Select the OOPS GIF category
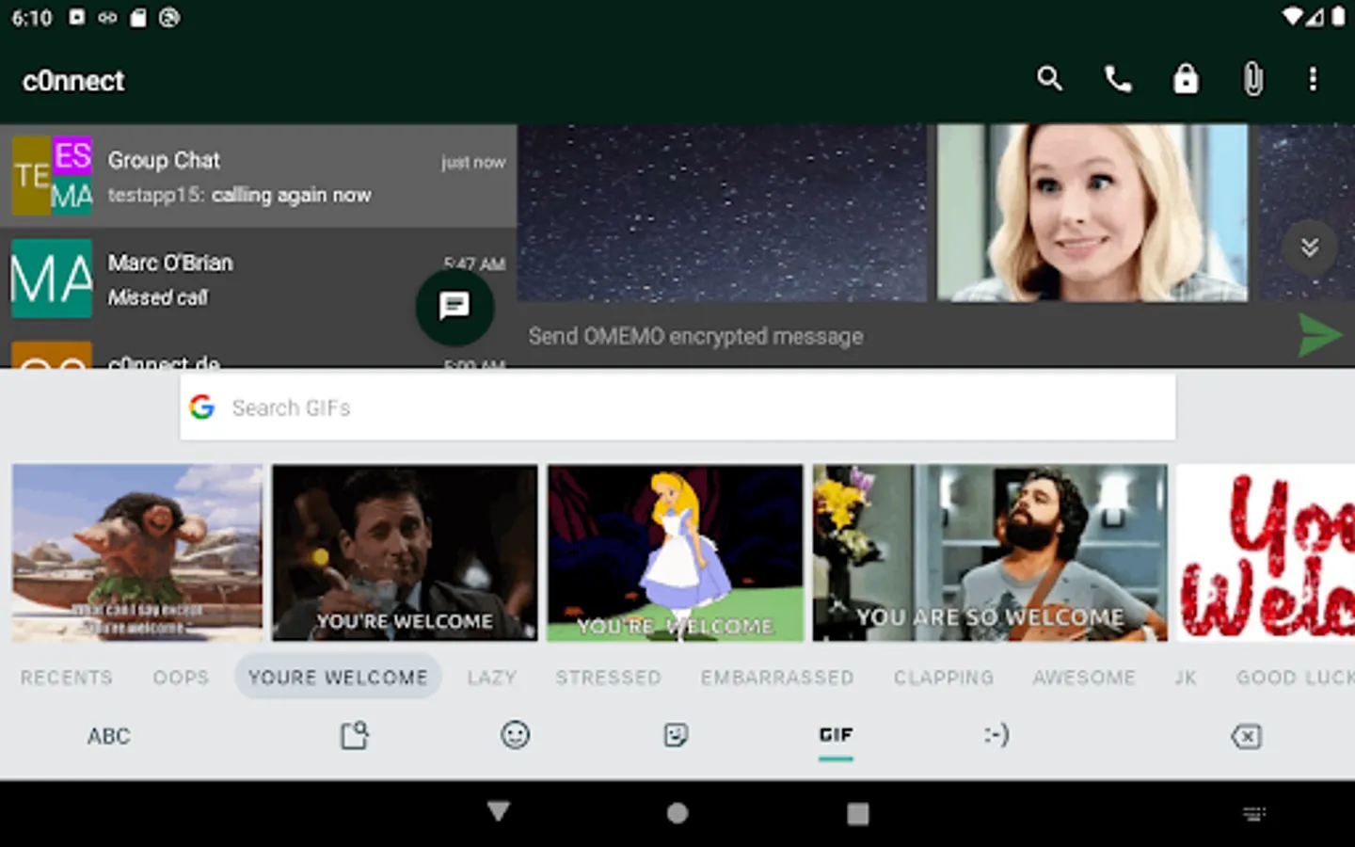Image resolution: width=1355 pixels, height=847 pixels. click(182, 678)
